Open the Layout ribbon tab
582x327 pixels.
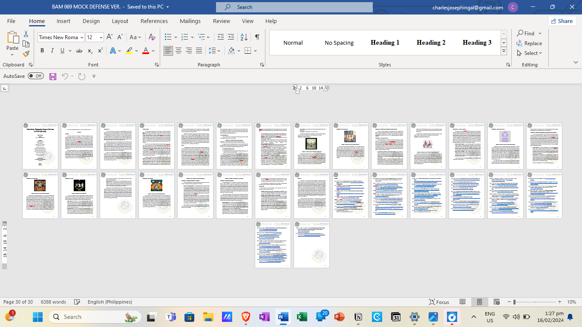[x=120, y=21]
